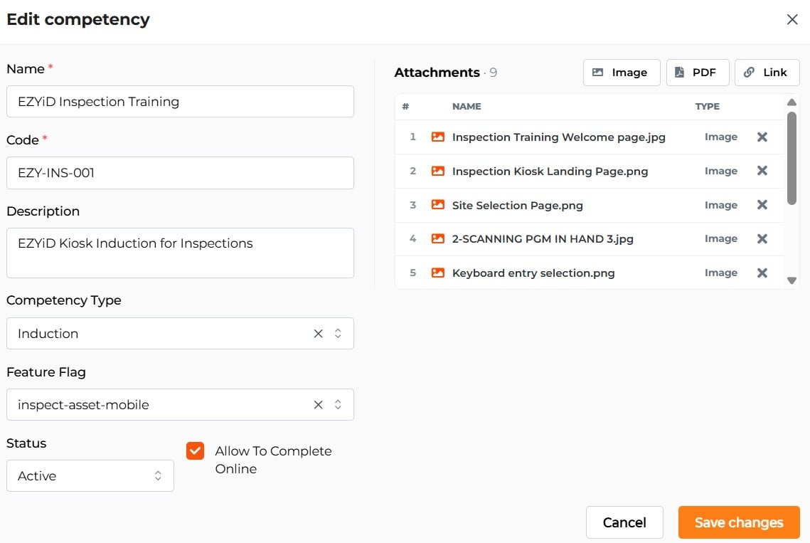Click the attachments list scrollbar thumb

click(792, 158)
